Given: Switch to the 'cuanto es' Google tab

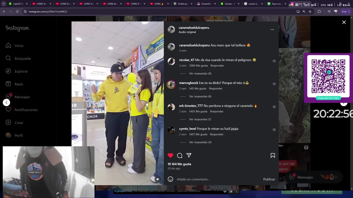Looking at the screenshot, I should click(x=253, y=4).
